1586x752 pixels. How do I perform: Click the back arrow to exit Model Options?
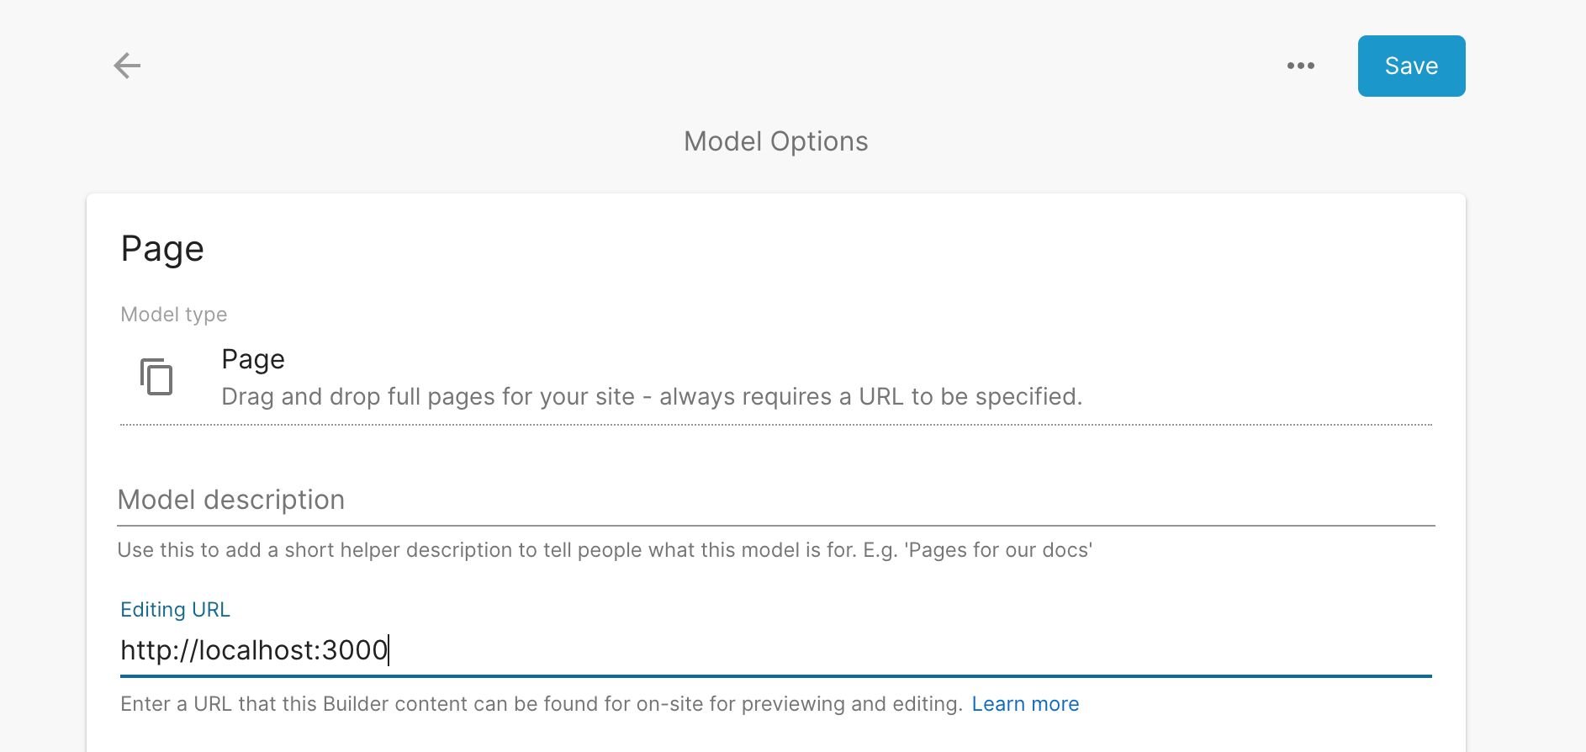[x=127, y=66]
